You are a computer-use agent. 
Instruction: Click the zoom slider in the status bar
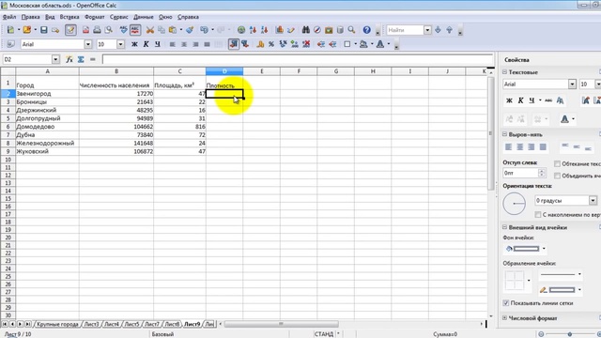[570, 334]
